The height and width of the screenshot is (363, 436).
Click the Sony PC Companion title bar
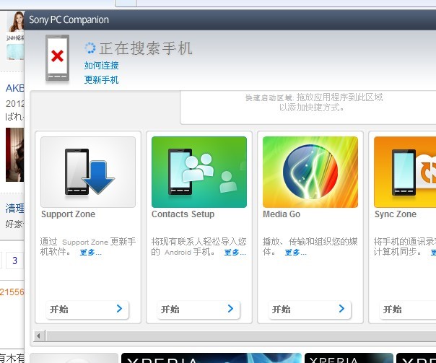coord(230,19)
